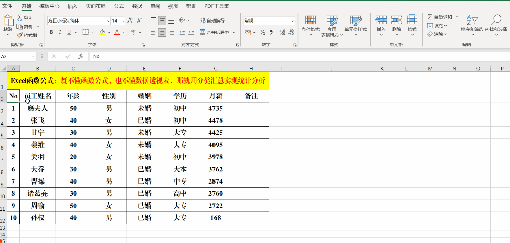This screenshot has width=510, height=243.
Task: Increase font size with the larger A icon
Action: 131,21
